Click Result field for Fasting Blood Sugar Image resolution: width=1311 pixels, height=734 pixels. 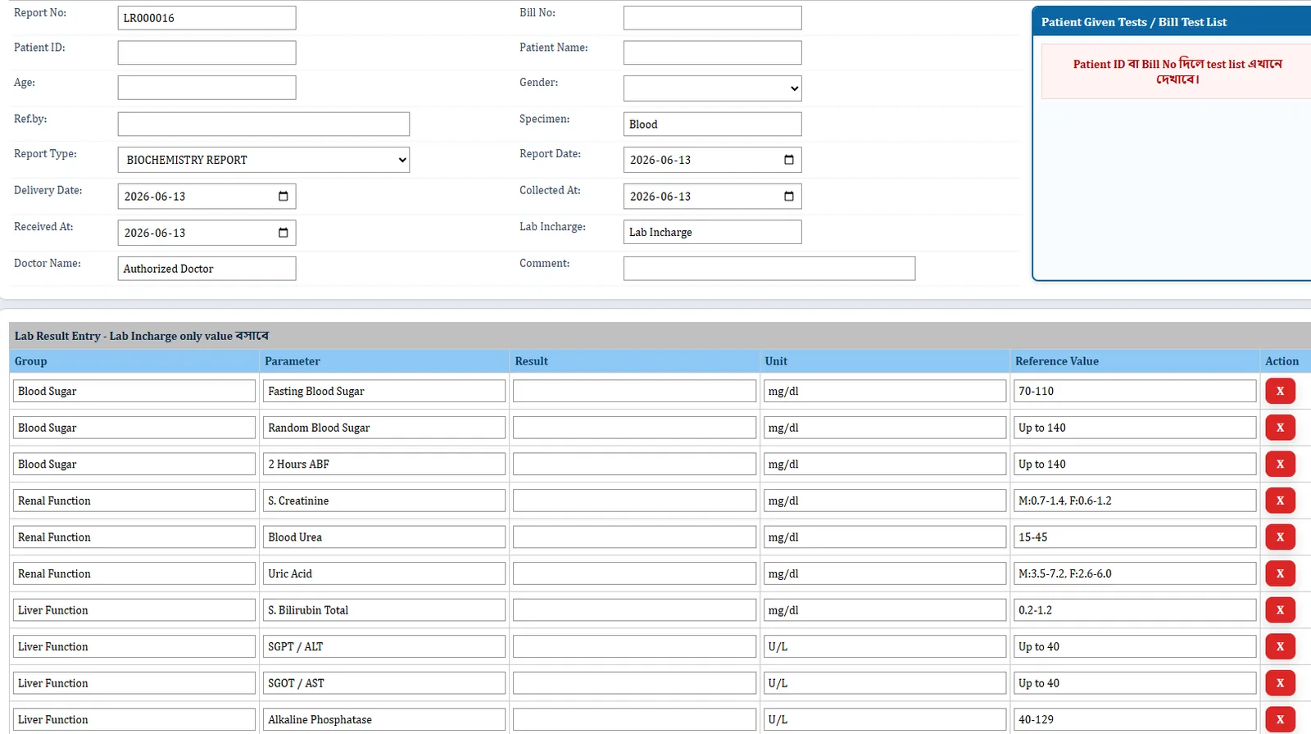point(634,391)
